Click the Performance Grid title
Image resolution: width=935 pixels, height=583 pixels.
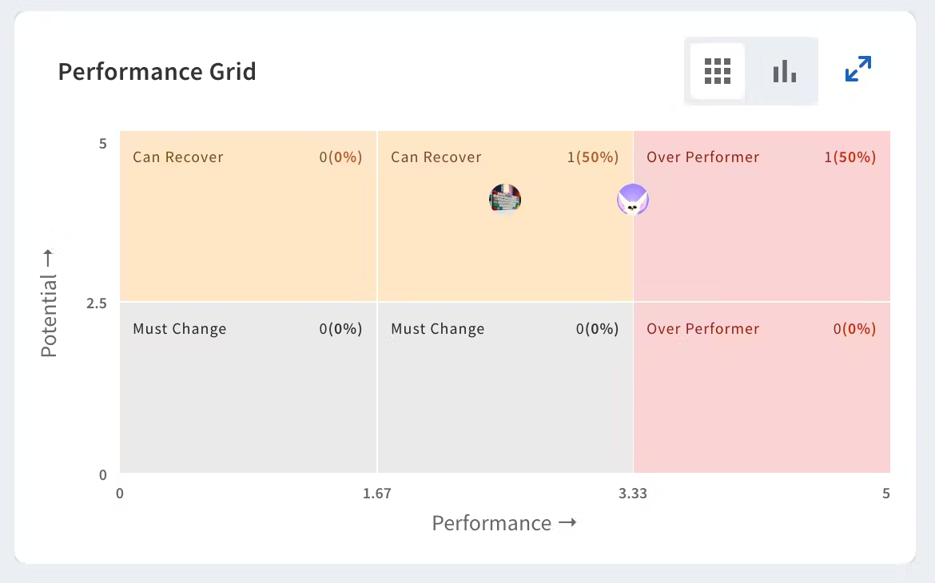(157, 72)
